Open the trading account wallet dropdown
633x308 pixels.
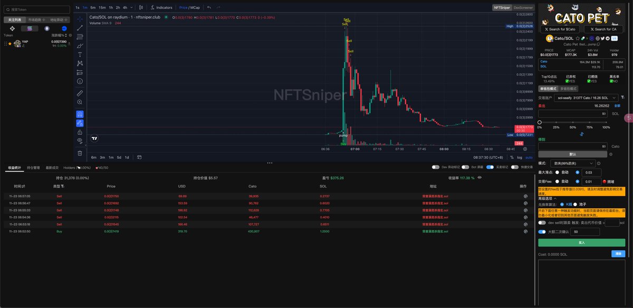click(588, 98)
